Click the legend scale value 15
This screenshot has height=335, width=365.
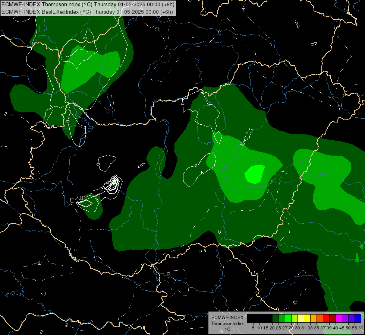(x=266, y=328)
